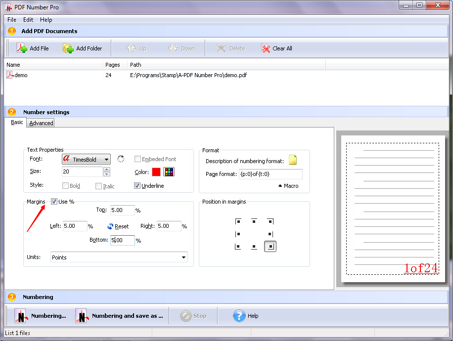
Task: Click the Page format input field
Action: point(271,174)
